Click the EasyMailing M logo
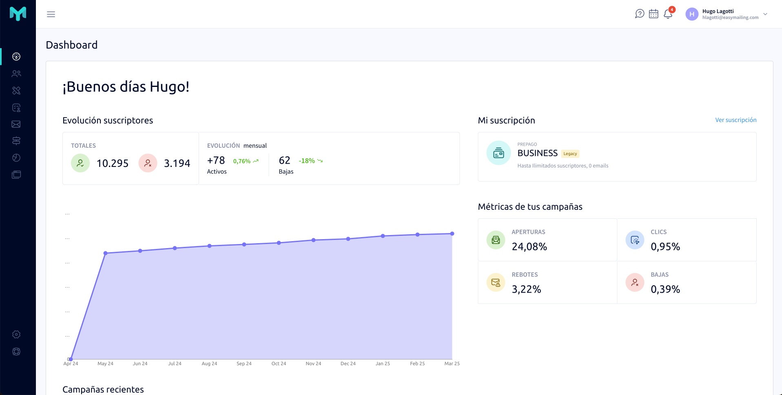The width and height of the screenshot is (782, 395). pos(18,14)
